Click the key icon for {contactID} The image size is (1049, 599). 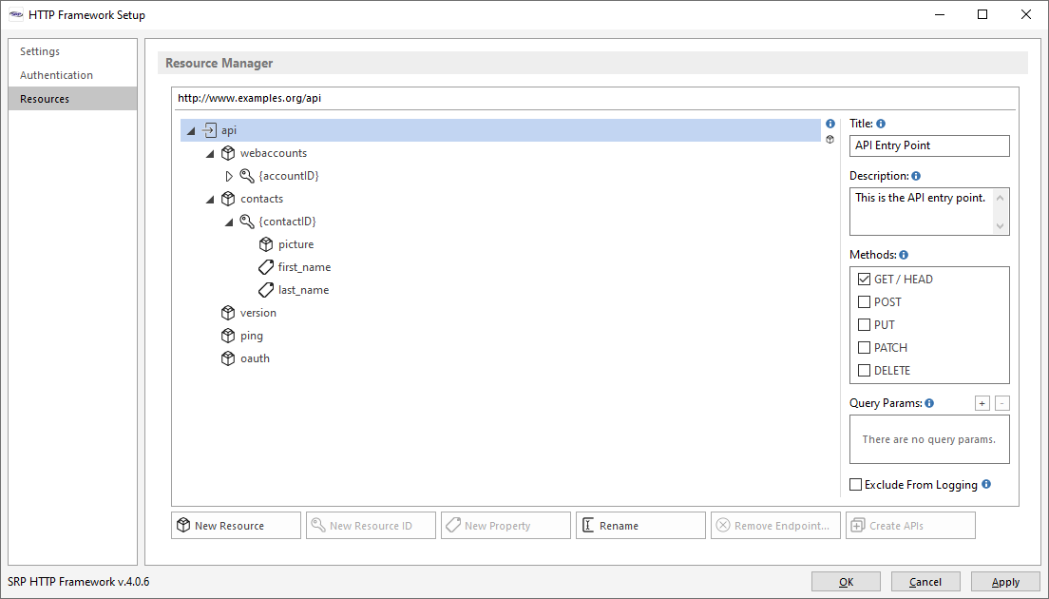(x=247, y=222)
